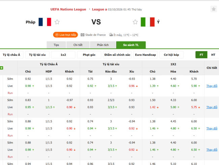Click early away odds 5.70
This screenshot has width=219, height=165.
194,79
